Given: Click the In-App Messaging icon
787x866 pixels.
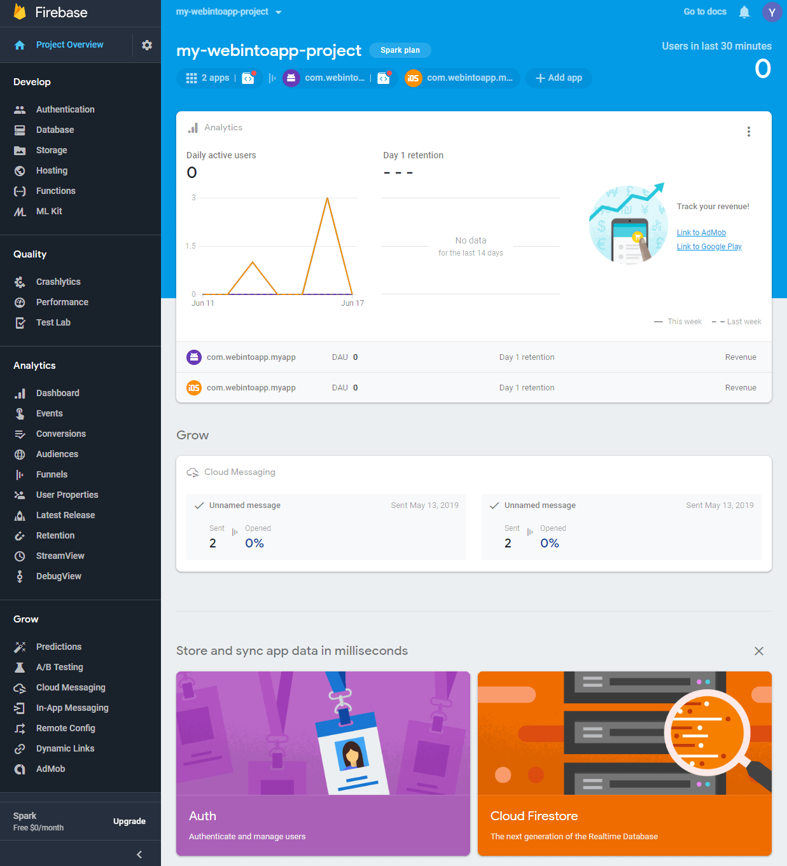Looking at the screenshot, I should (20, 708).
